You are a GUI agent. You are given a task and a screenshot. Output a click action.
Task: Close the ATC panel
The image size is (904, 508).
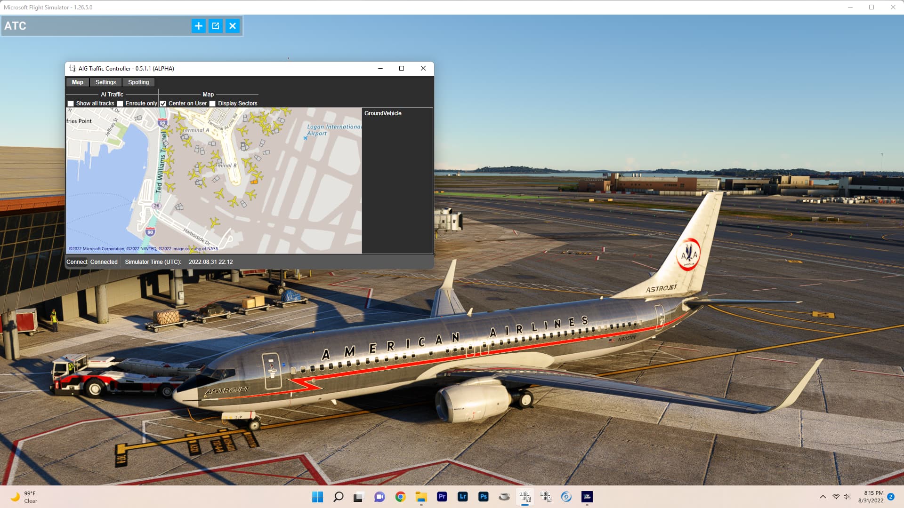(x=233, y=26)
